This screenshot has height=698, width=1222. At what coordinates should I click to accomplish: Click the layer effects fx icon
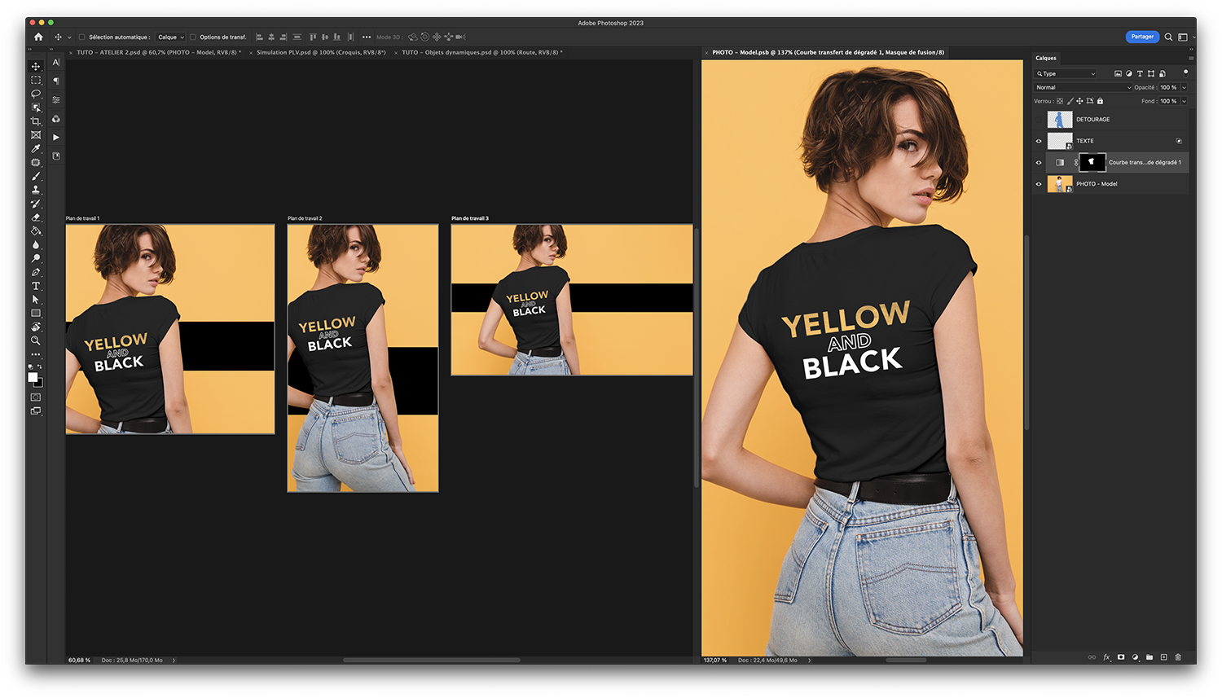click(x=1106, y=657)
